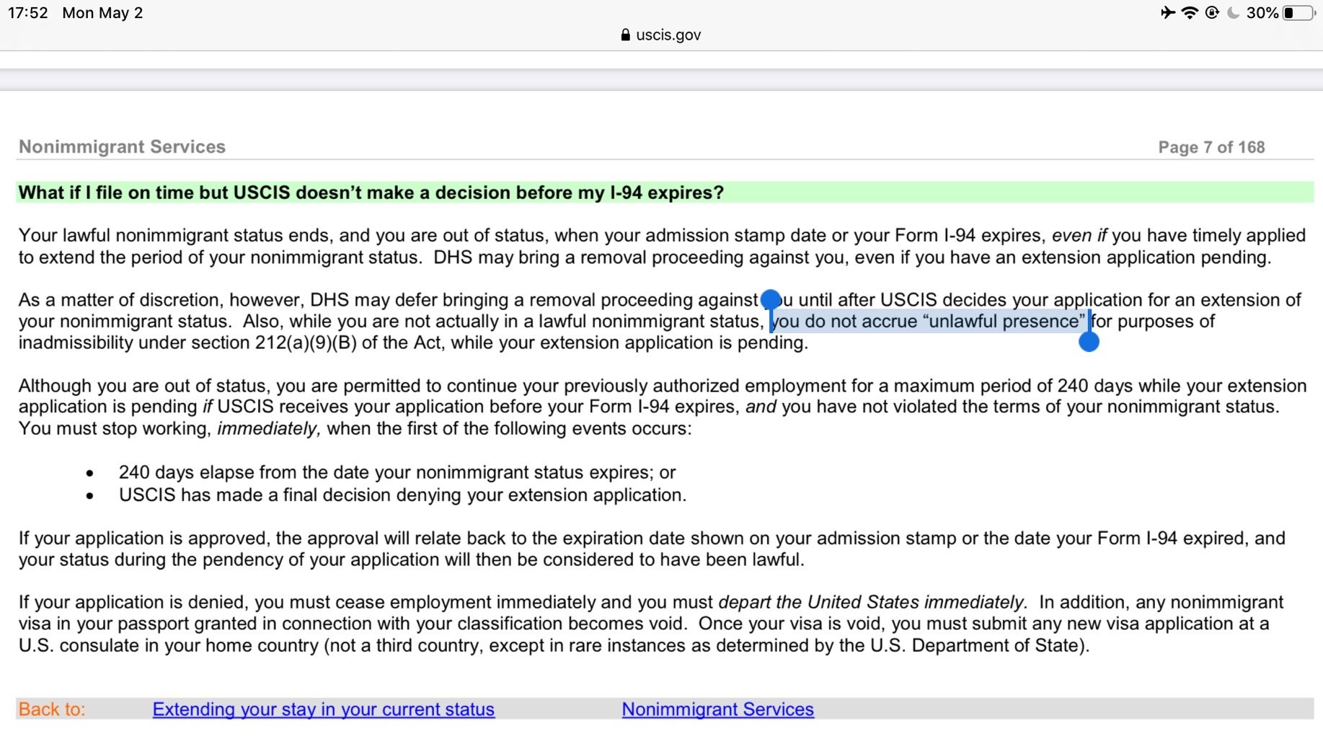Tap the Page 7 of 168 indicator
Image resolution: width=1323 pixels, height=752 pixels.
tap(1211, 147)
